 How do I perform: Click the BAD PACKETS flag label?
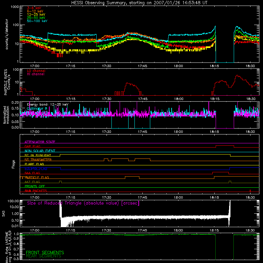pos(36,191)
